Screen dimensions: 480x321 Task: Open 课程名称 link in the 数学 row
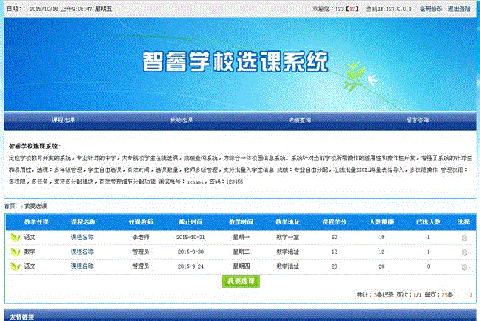pyautogui.click(x=82, y=252)
